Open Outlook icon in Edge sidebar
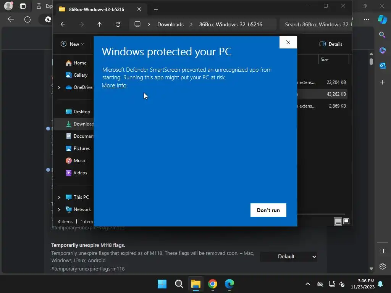 [x=382, y=66]
